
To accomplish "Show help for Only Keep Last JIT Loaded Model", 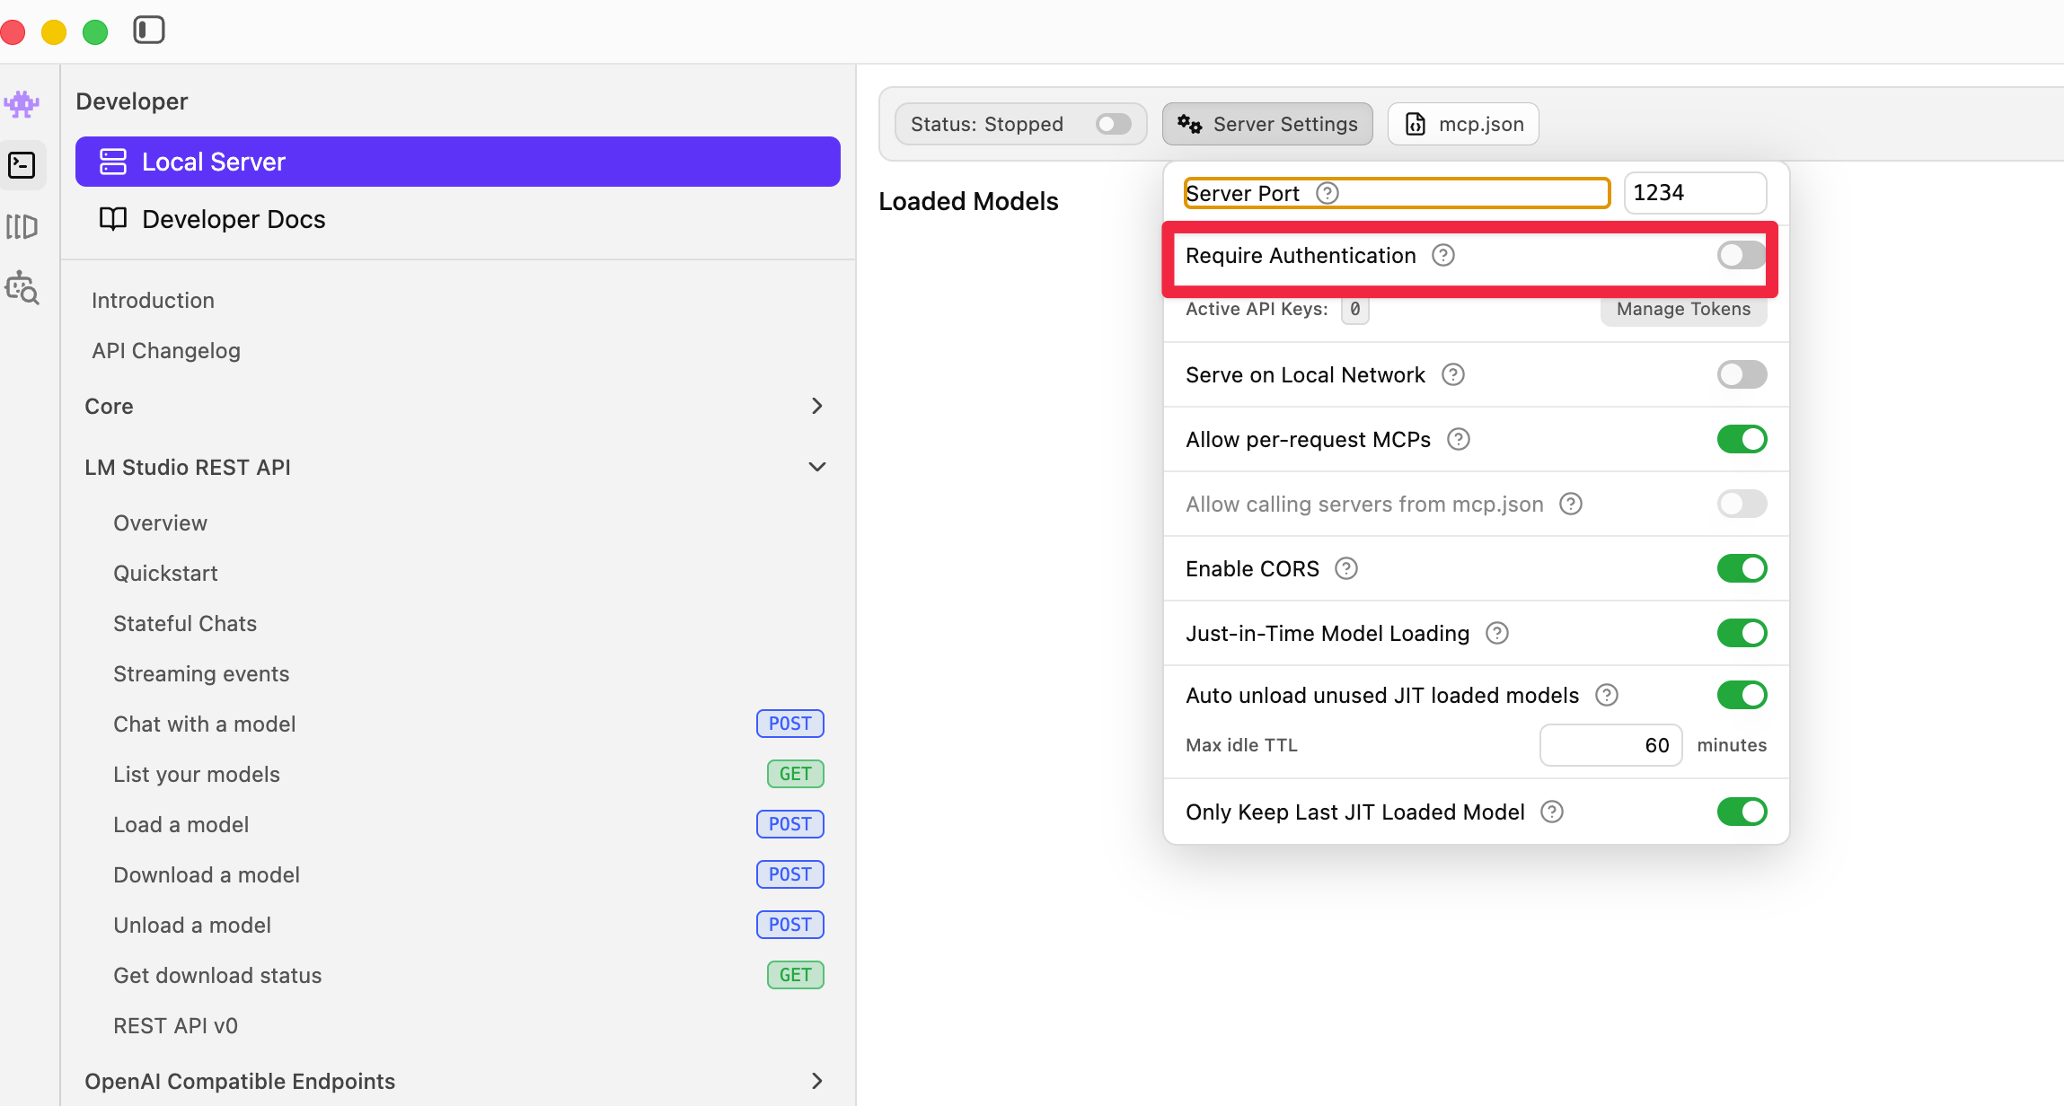I will click(1552, 812).
